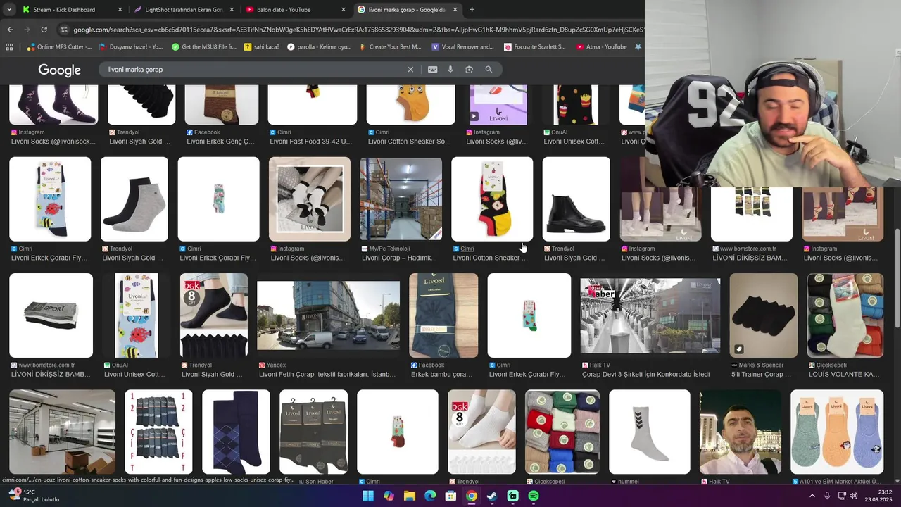
Task: Close the livoni marka çorap Google tab
Action: click(455, 10)
